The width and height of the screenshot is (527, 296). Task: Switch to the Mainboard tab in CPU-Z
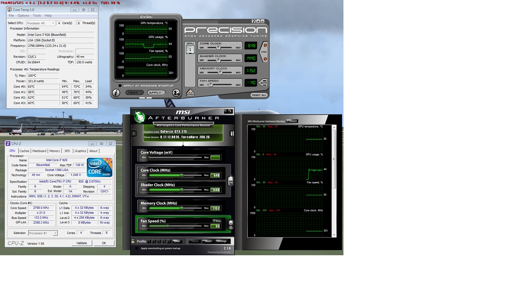[39, 151]
